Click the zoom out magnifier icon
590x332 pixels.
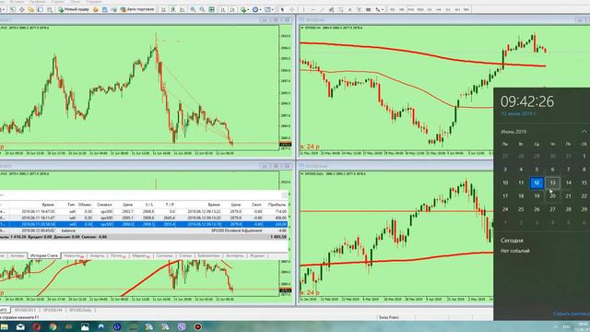(x=202, y=9)
